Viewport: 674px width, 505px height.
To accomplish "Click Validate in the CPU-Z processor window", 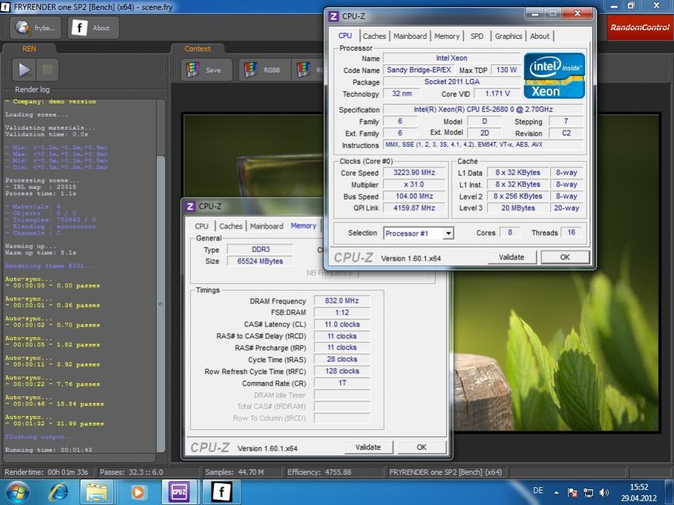I will 511,257.
